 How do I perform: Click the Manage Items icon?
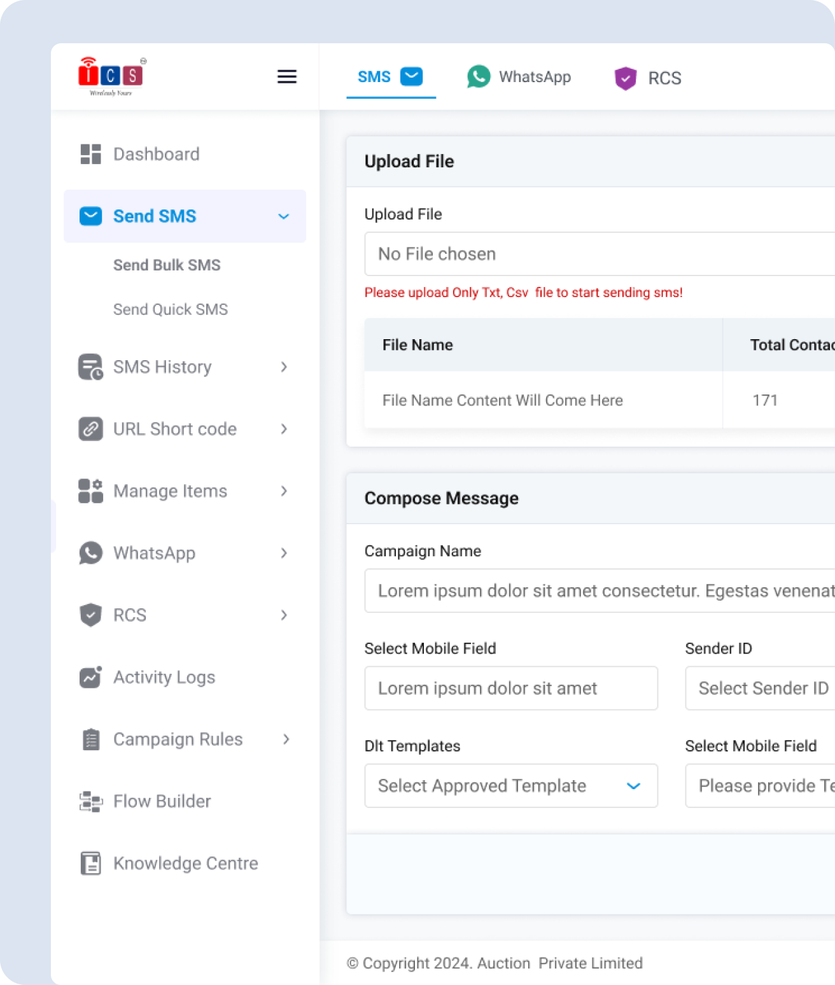(x=91, y=491)
